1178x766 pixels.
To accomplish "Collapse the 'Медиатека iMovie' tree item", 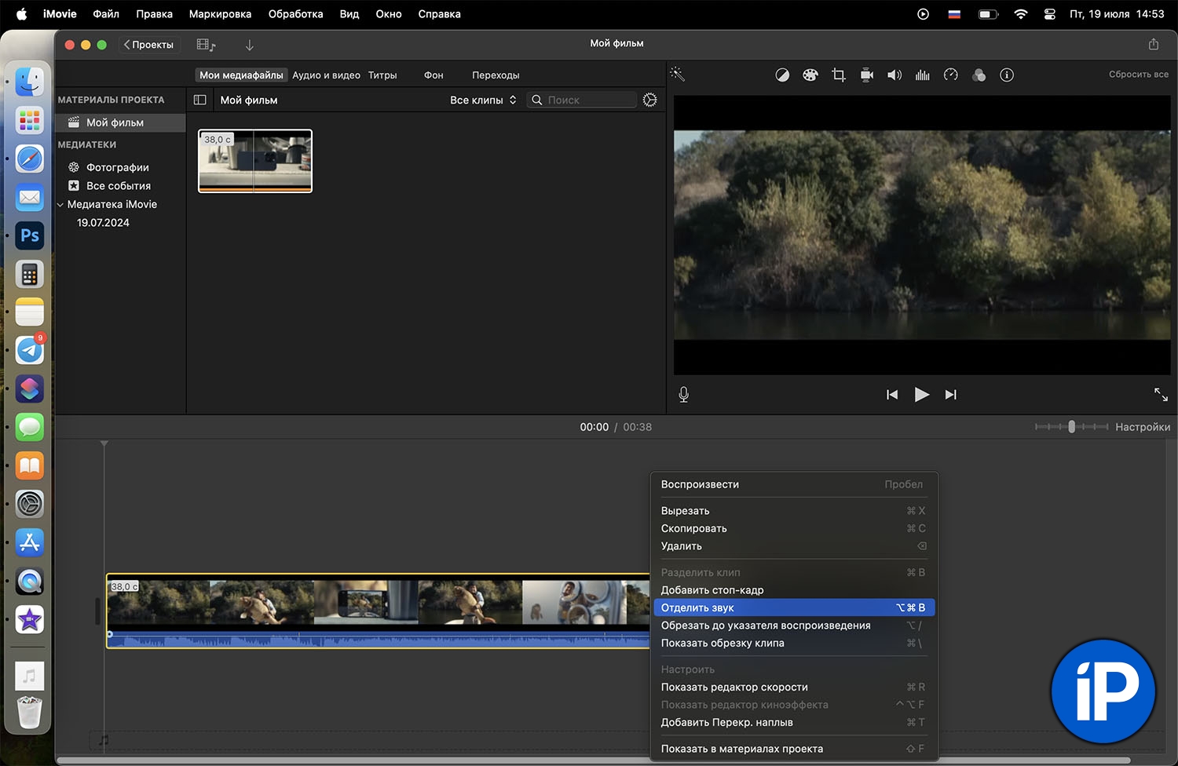I will (60, 205).
